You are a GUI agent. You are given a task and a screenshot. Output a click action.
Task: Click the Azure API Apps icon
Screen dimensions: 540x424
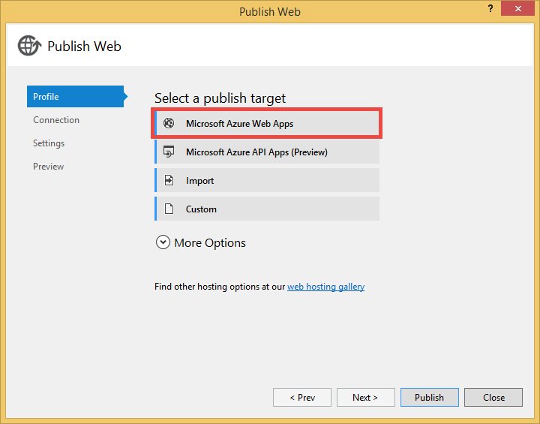coord(169,152)
